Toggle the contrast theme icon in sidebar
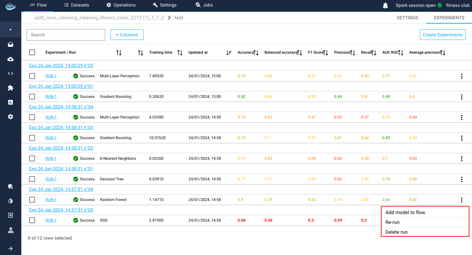The width and height of the screenshot is (472, 255). tap(10, 201)
